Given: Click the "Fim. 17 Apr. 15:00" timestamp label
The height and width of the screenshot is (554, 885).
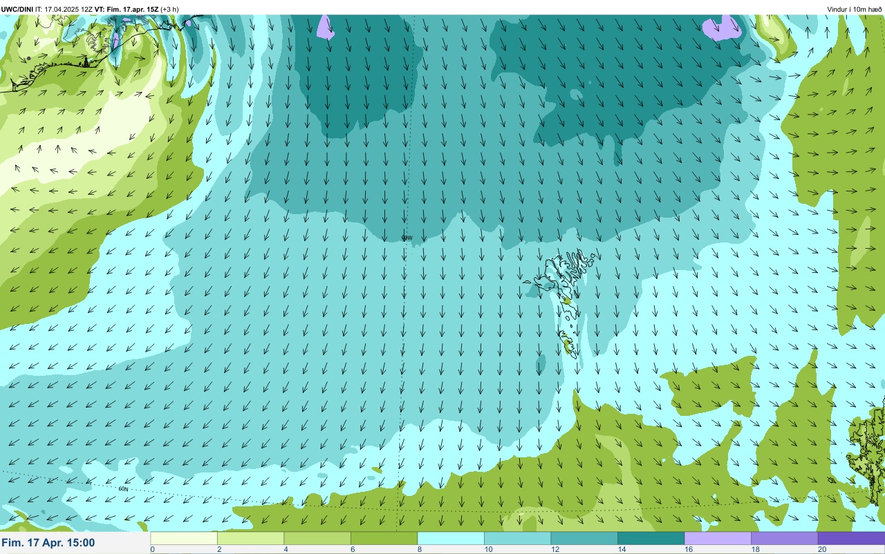Looking at the screenshot, I should pos(48,543).
